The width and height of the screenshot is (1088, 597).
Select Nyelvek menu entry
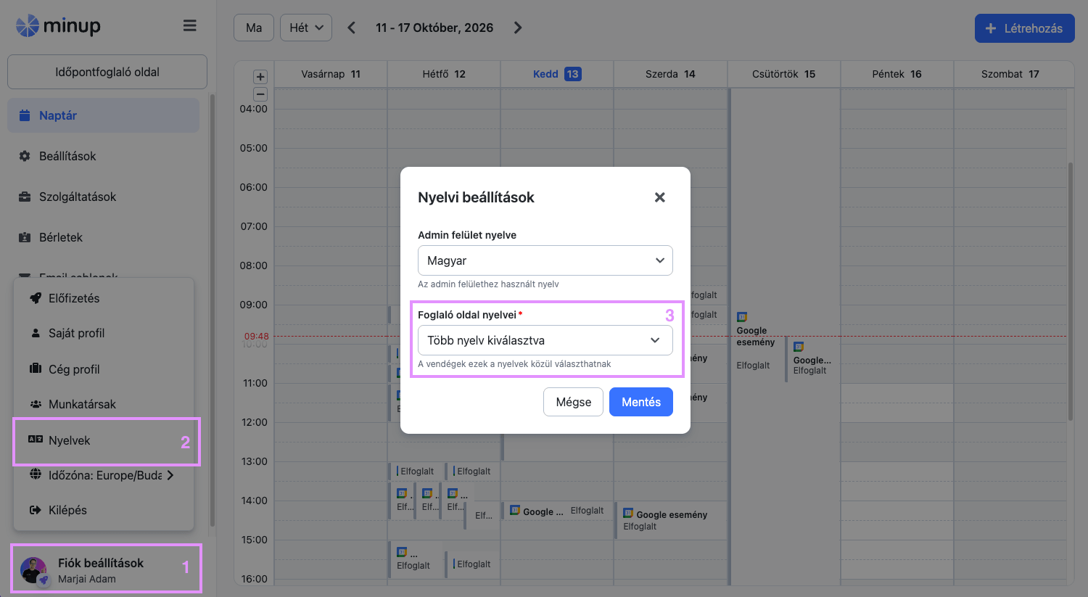104,440
